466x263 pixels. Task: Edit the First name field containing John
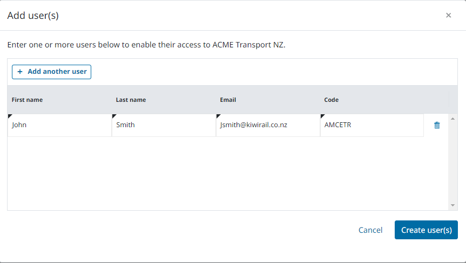point(59,125)
